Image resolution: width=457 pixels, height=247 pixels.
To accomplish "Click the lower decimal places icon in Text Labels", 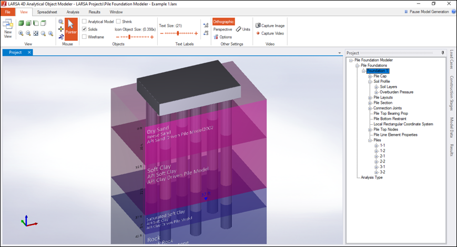I will [x=206, y=33].
